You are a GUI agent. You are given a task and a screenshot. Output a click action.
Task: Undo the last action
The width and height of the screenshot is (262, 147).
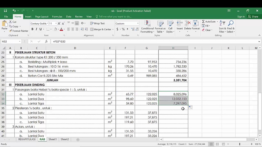[x=14, y=11]
